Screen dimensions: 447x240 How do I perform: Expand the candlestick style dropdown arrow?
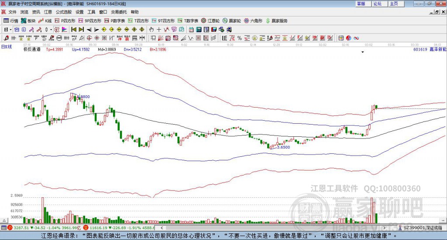tap(51, 30)
